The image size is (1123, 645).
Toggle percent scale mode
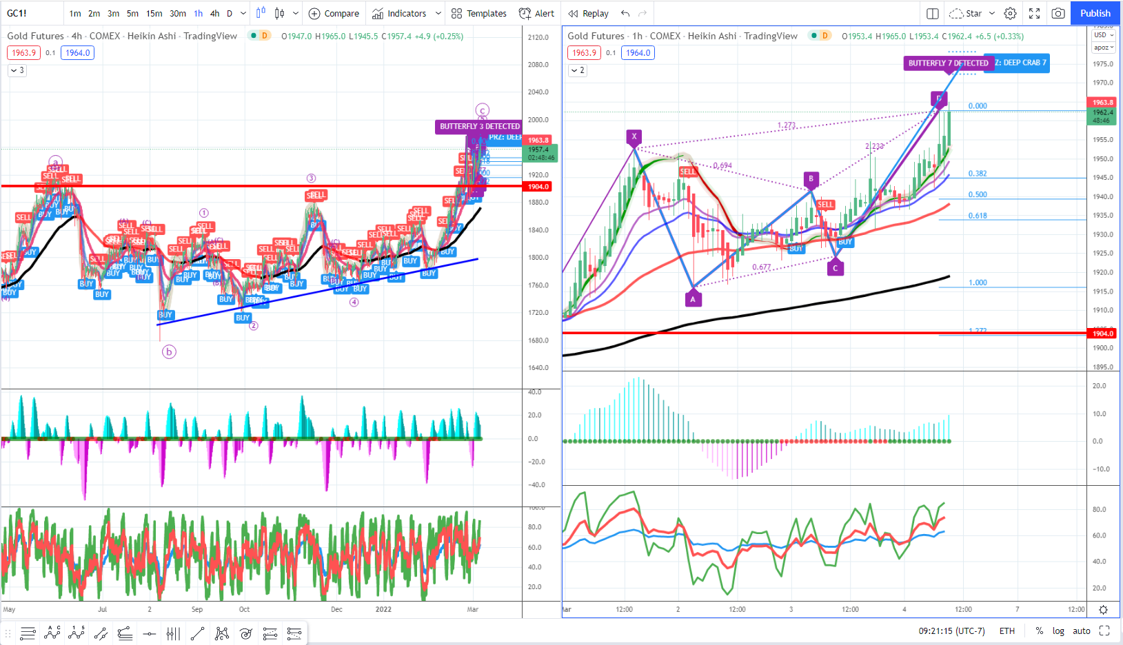coord(1039,631)
